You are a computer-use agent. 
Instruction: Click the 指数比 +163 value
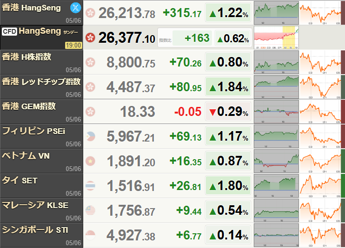click(x=197, y=38)
